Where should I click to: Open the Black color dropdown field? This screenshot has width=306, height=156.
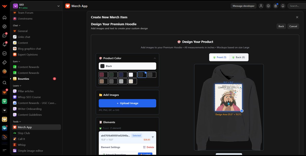(x=127, y=66)
